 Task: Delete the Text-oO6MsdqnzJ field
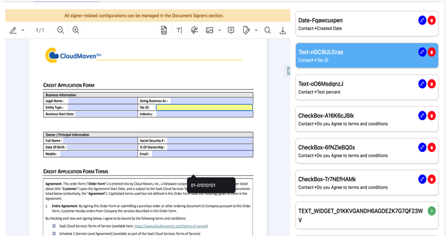coord(432,84)
